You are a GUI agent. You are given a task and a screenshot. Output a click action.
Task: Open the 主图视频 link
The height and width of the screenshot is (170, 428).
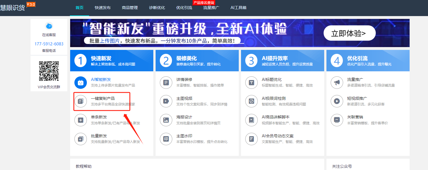[x=184, y=98]
